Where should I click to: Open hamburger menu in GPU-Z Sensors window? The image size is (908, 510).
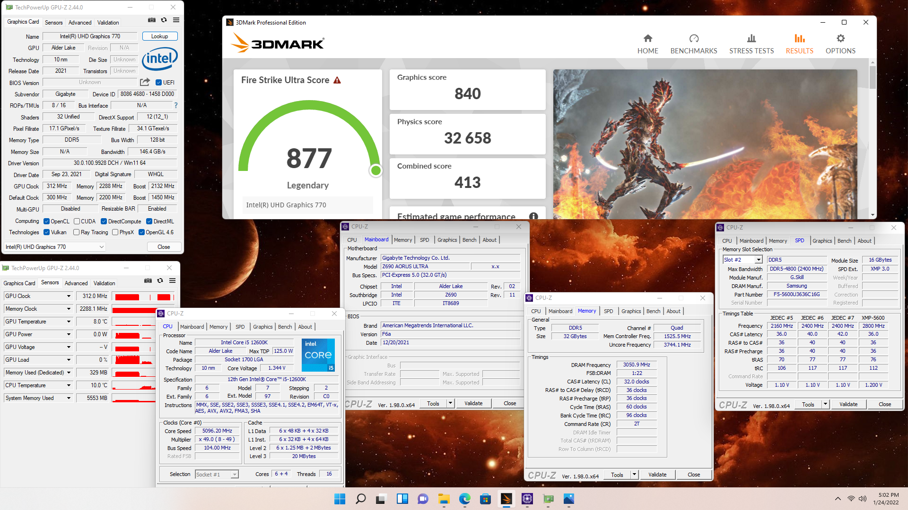tap(173, 280)
